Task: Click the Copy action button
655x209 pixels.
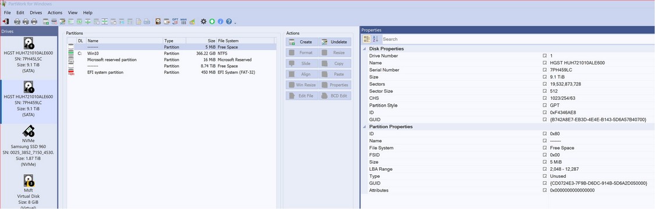Action: (x=335, y=64)
